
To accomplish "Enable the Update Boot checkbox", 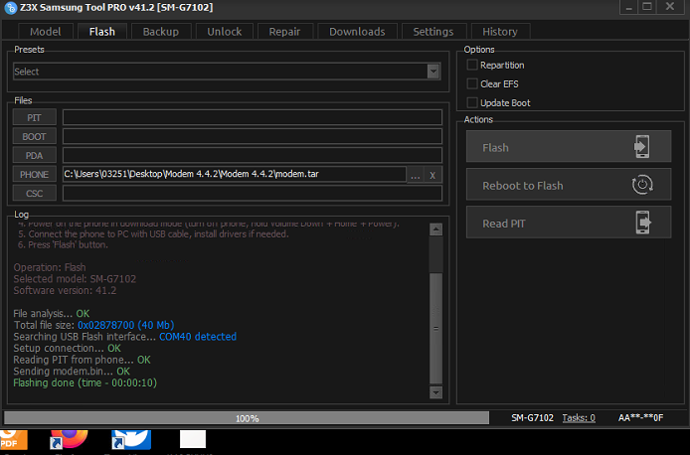I will coord(472,102).
